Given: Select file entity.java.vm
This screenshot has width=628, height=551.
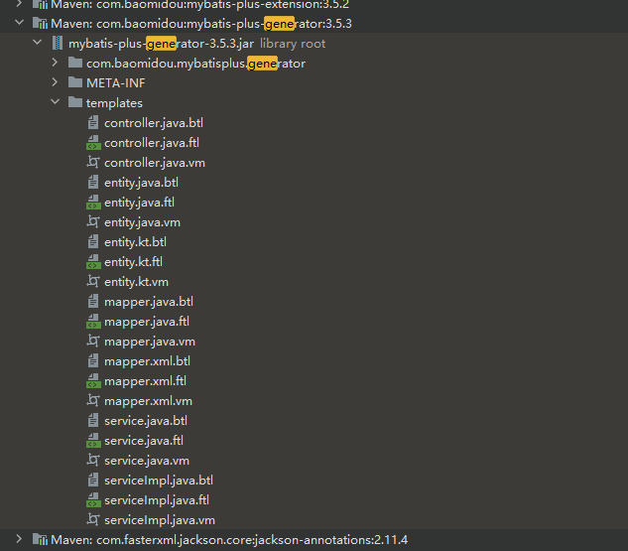Looking at the screenshot, I should point(142,222).
